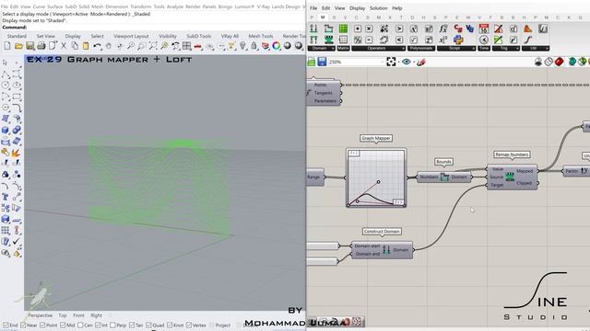The height and width of the screenshot is (331, 590).
Task: Toggle the Vertex osnap checkbox
Action: (188, 325)
